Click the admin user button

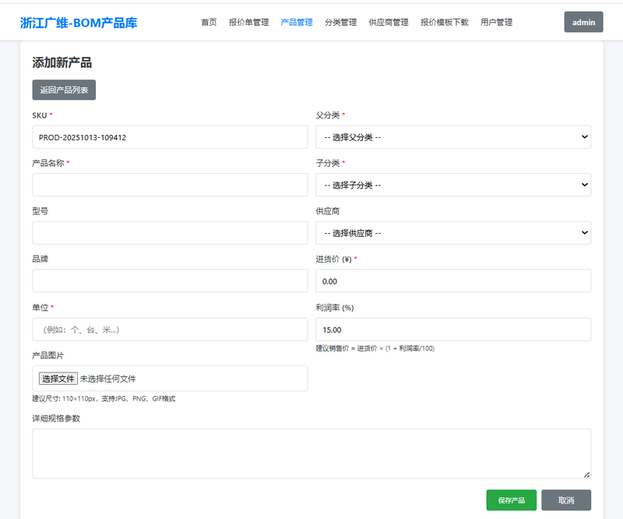pos(583,22)
